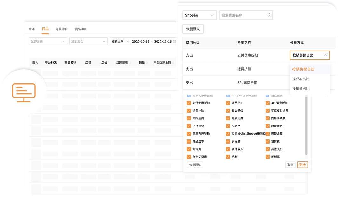Open the Shopee platform dropdown
The width and height of the screenshot is (338, 197).
pyautogui.click(x=199, y=15)
